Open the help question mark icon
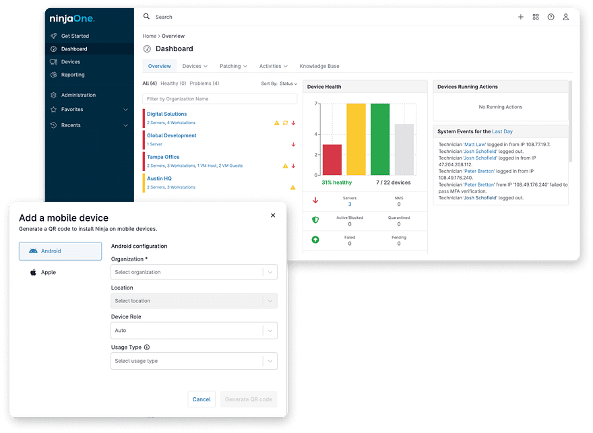 click(551, 17)
